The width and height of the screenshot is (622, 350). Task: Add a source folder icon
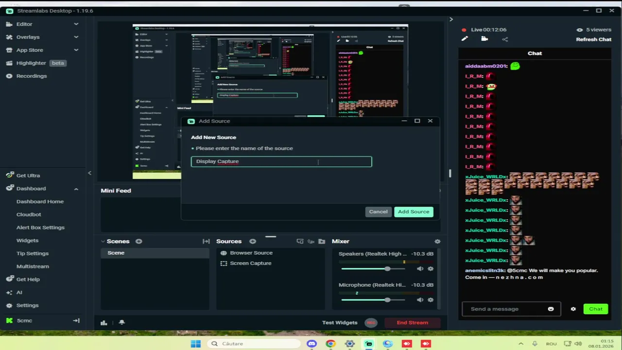click(322, 241)
